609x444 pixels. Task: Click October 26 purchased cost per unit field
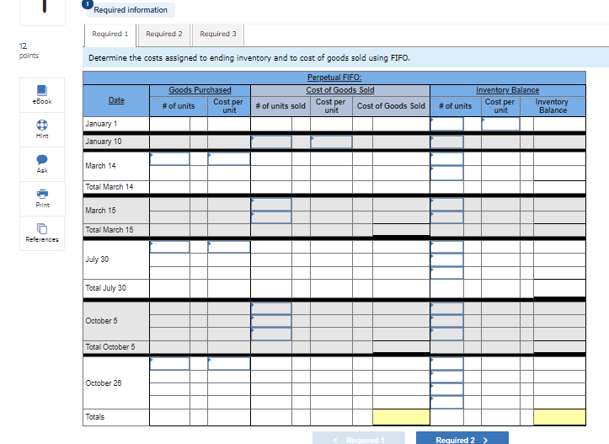229,364
